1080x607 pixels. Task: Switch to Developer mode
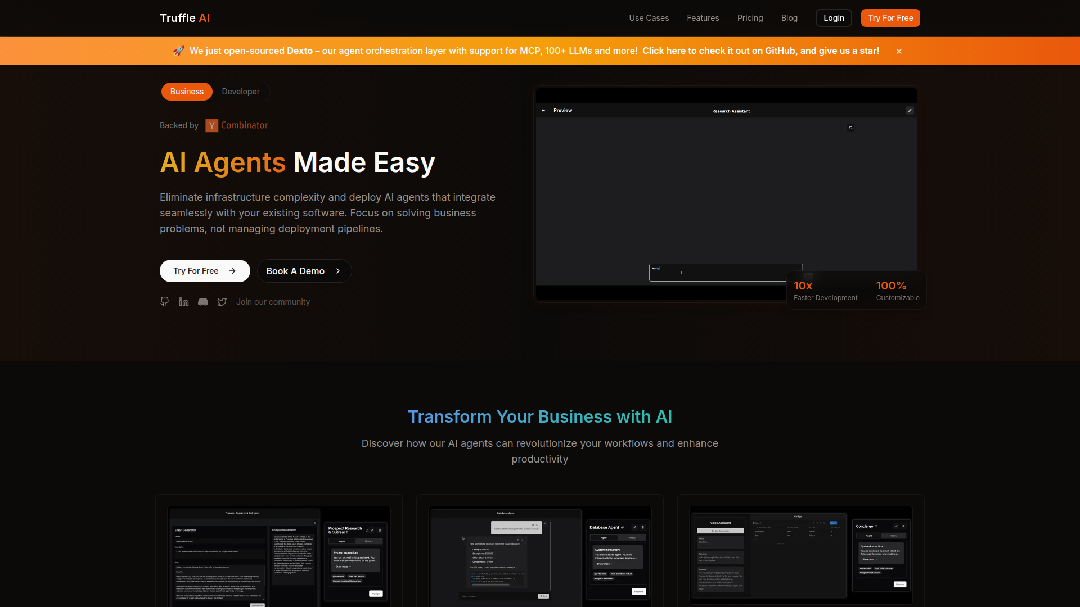point(240,91)
